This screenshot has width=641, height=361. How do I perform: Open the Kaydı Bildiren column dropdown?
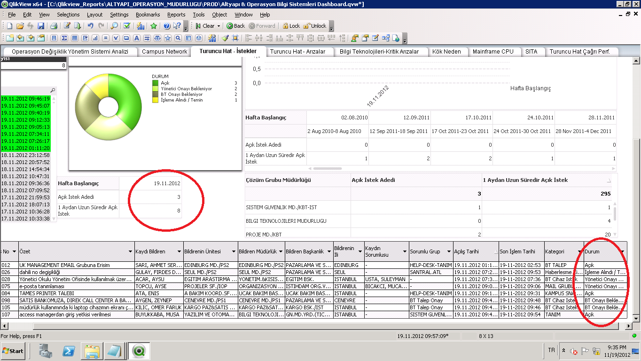coord(179,252)
